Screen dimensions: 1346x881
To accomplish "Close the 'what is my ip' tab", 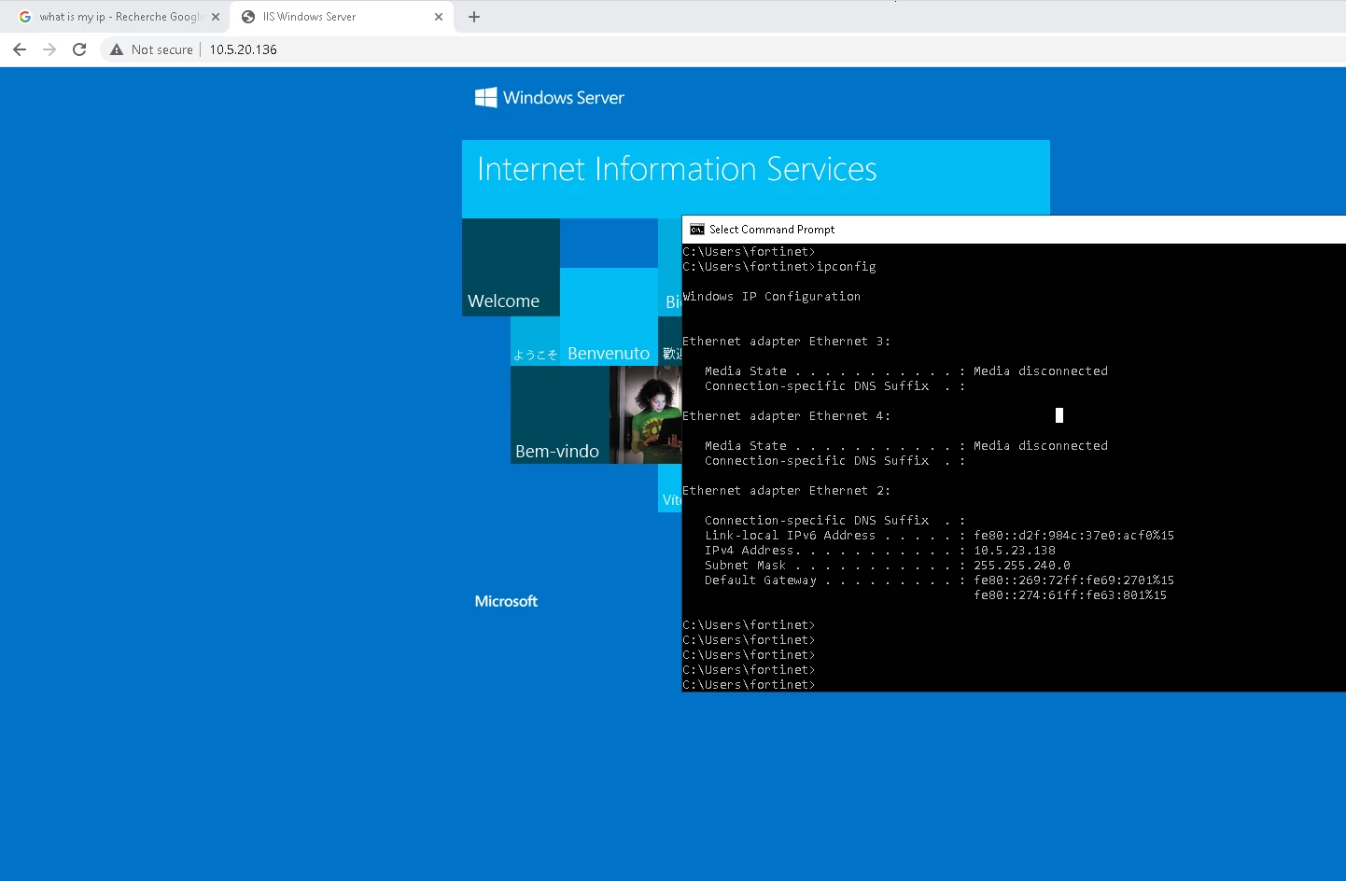I will pyautogui.click(x=216, y=17).
